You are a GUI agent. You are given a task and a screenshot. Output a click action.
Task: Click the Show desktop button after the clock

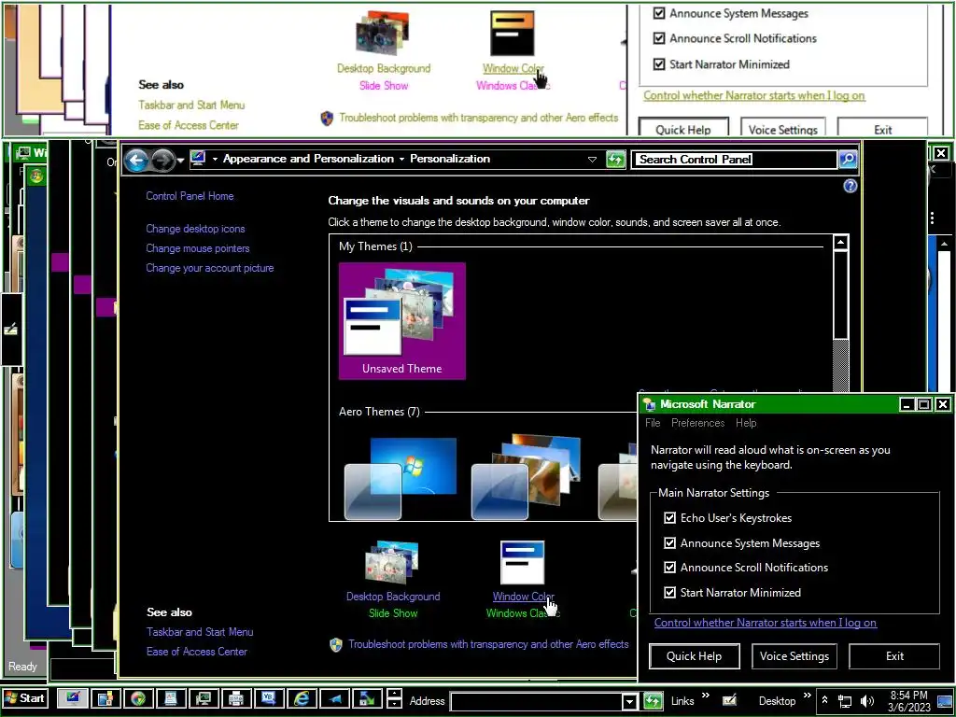pos(945,701)
